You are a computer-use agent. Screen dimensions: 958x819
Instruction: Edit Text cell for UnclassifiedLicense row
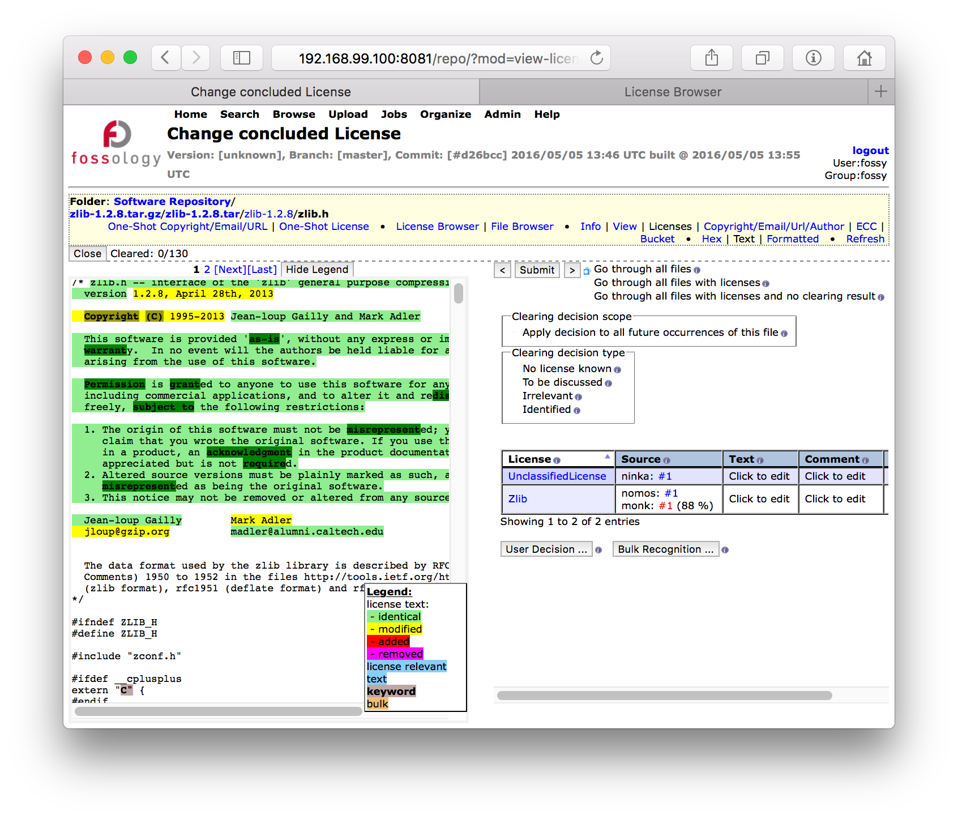coord(760,476)
